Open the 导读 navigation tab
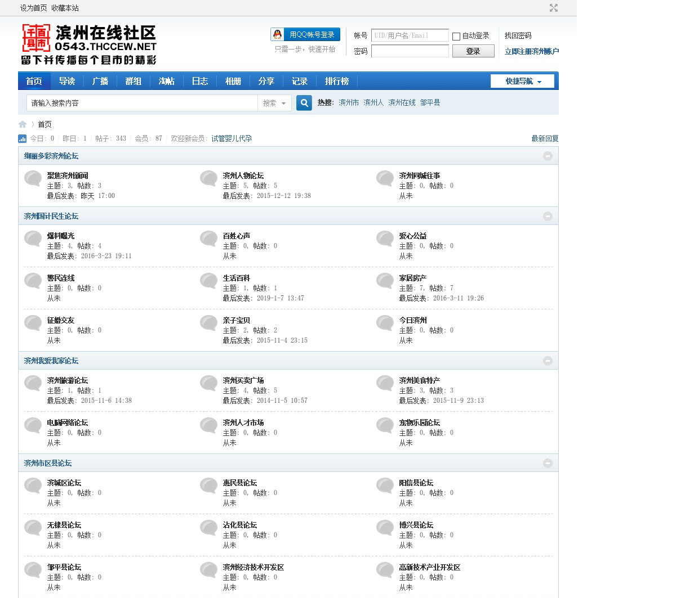Viewport: 676px width, 598px height. tap(67, 82)
